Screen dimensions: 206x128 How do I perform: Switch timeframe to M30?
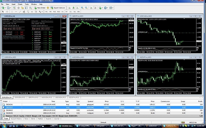[59, 12]
